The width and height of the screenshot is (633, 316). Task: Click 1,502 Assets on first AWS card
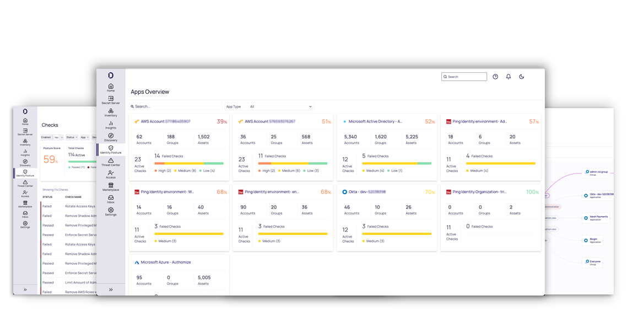click(x=203, y=140)
